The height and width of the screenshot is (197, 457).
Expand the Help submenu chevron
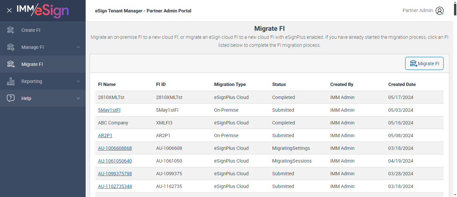pyautogui.click(x=78, y=98)
